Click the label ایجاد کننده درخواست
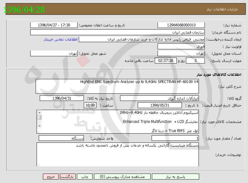Image resolution: width=248 pixels, height=183 pixels. [x=224, y=39]
